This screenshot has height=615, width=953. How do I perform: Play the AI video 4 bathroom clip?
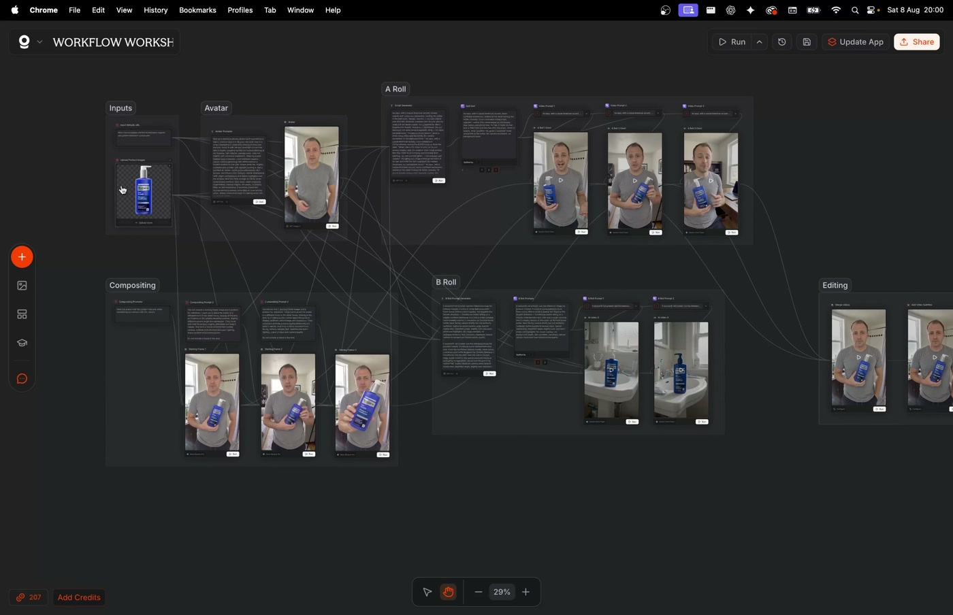click(681, 371)
